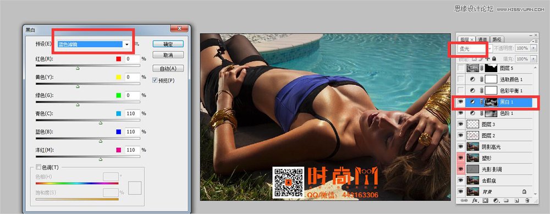The image size is (550, 214).
Task: Switch to the 通道 channels tab
Action: 483,40
